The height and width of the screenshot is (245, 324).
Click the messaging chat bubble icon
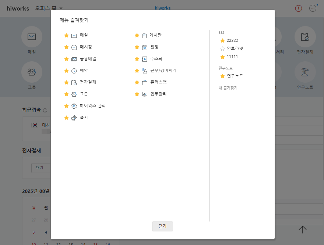click(x=74, y=47)
